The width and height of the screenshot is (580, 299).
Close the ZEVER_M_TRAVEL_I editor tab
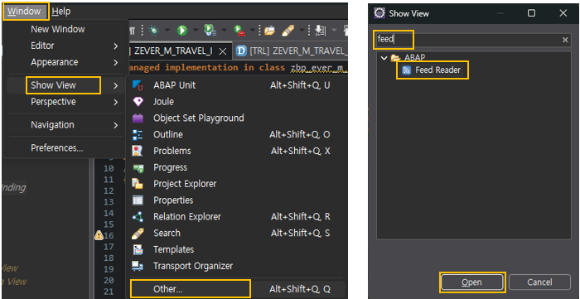[x=223, y=51]
